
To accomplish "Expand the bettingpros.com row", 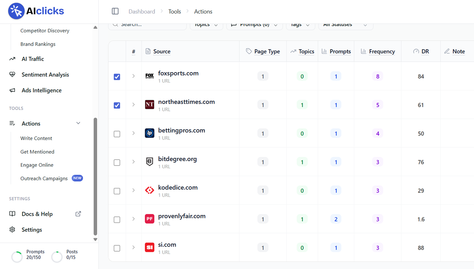I will click(134, 133).
